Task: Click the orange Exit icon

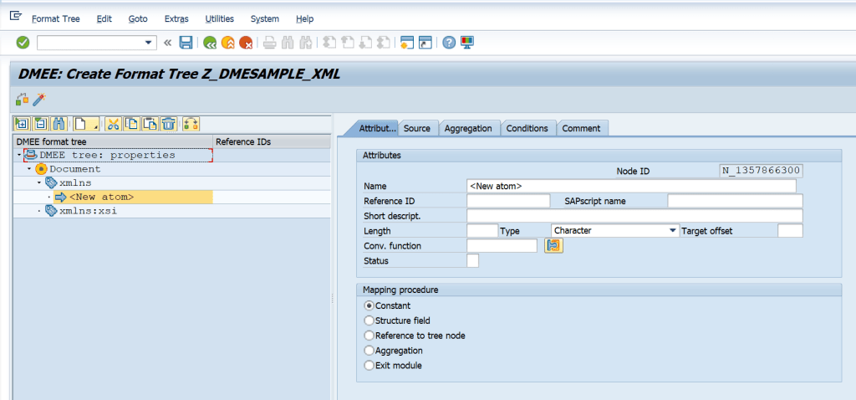Action: tap(227, 43)
